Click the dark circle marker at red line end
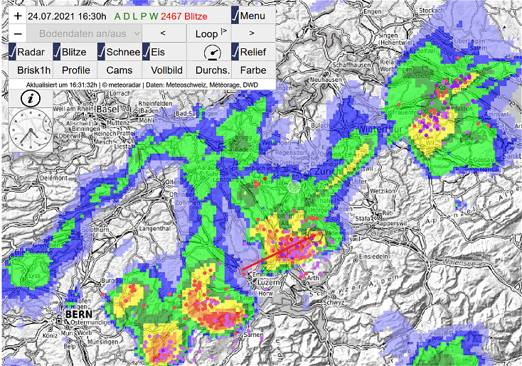This screenshot has width=522, height=366. tap(316, 235)
